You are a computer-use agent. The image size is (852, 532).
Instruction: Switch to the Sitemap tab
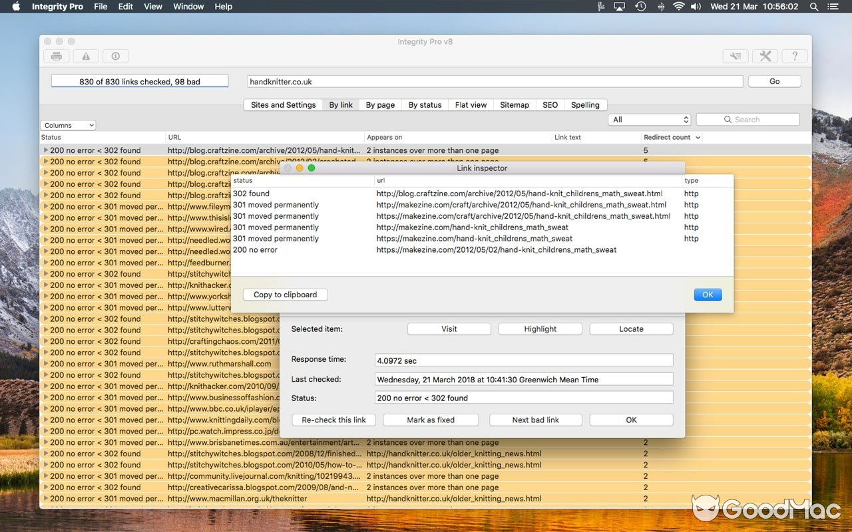514,104
